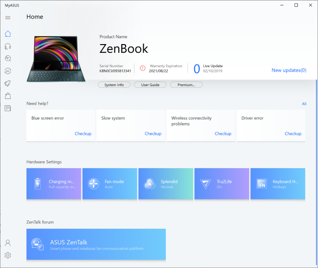The width and height of the screenshot is (318, 268).
Task: Click the Splendid color circles icon
Action: click(150, 184)
